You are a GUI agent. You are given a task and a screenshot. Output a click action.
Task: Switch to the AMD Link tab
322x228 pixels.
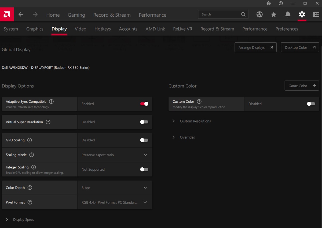click(x=155, y=29)
